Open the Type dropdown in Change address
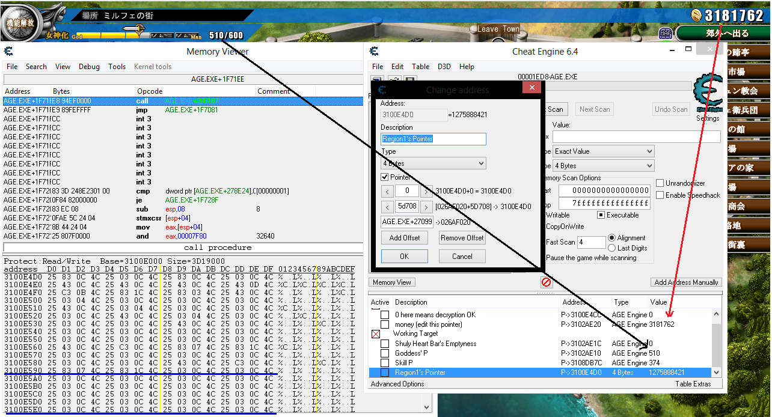Screen dimensions: 772x417 point(433,163)
